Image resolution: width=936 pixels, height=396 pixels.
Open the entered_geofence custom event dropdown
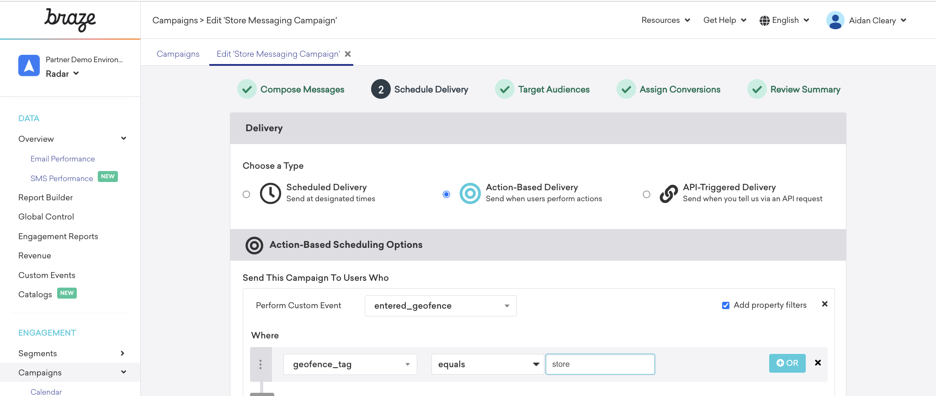coord(440,306)
